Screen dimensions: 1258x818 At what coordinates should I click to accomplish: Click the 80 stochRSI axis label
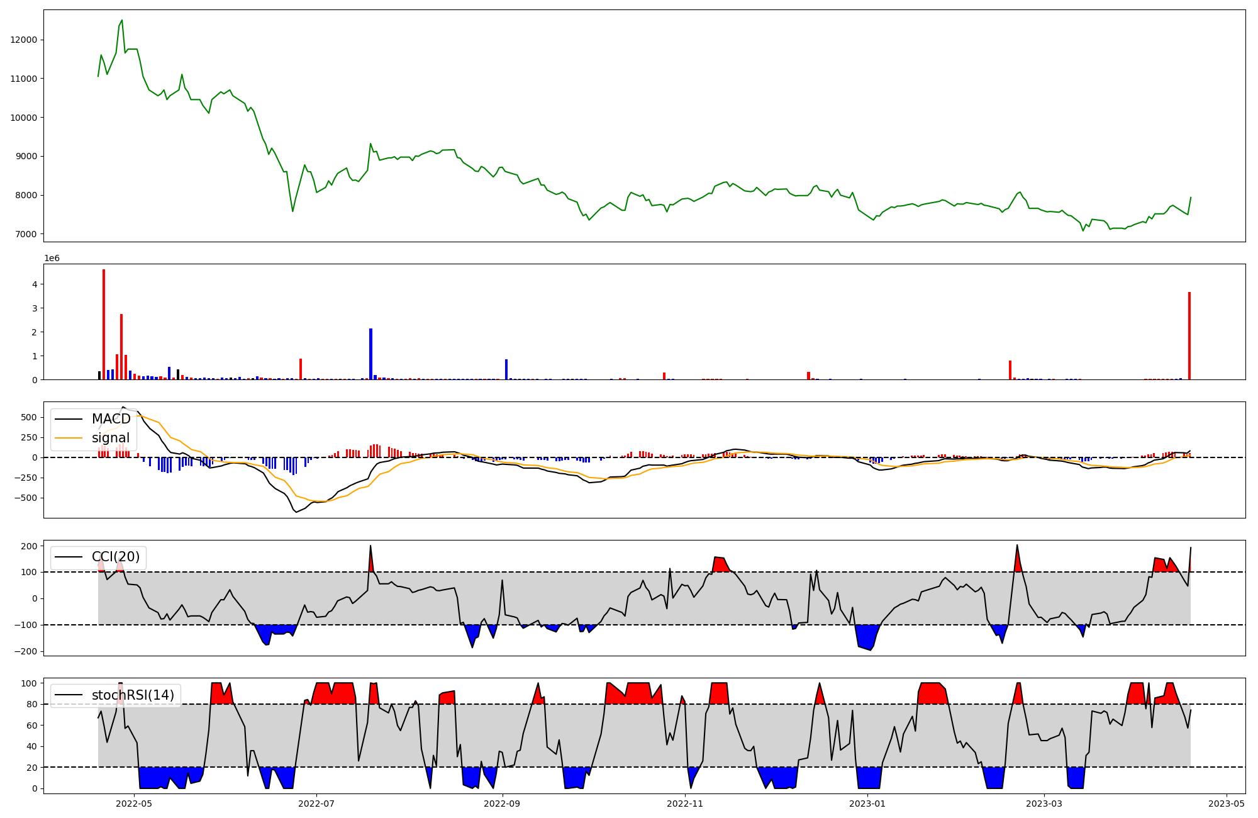[31, 704]
